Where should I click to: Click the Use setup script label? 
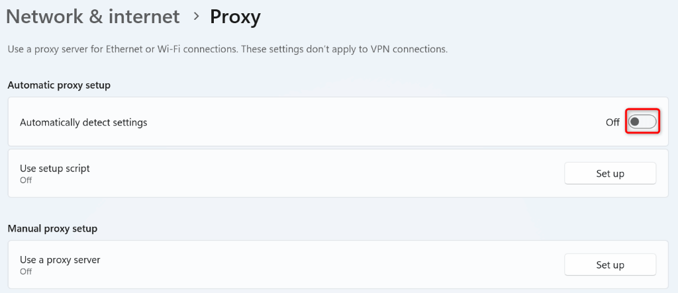tap(55, 168)
